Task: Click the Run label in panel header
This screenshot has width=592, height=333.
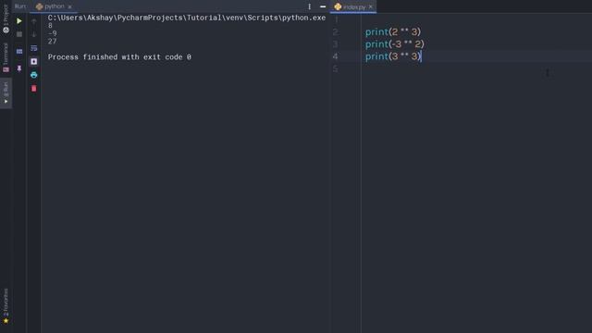Action: (x=20, y=6)
